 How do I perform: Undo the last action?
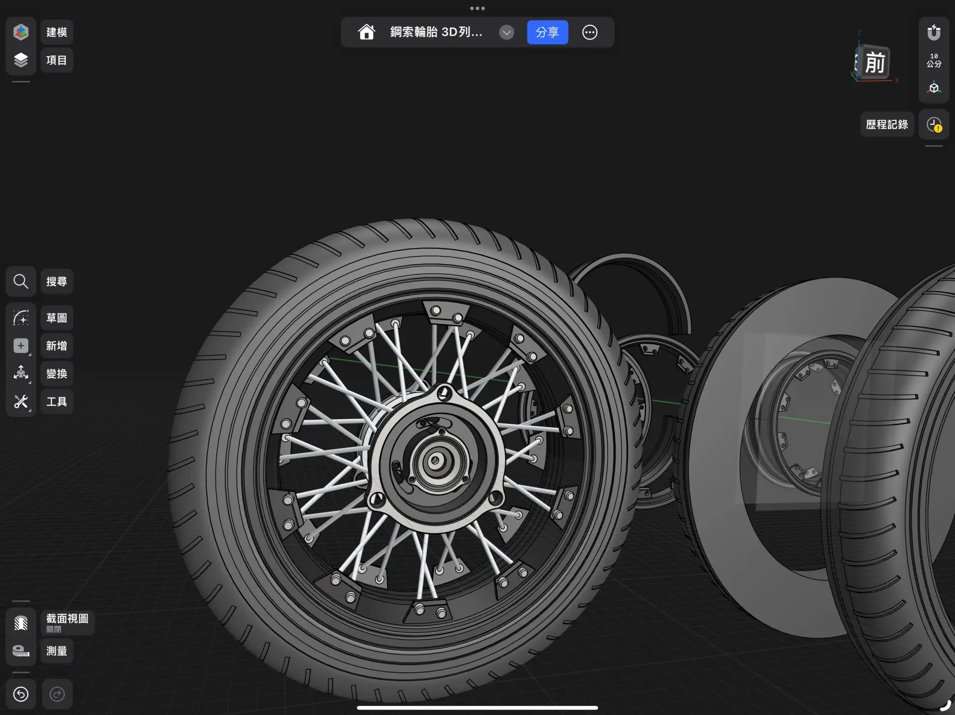pyautogui.click(x=21, y=694)
